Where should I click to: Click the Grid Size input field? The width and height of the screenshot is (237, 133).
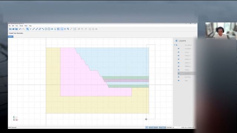174,127
